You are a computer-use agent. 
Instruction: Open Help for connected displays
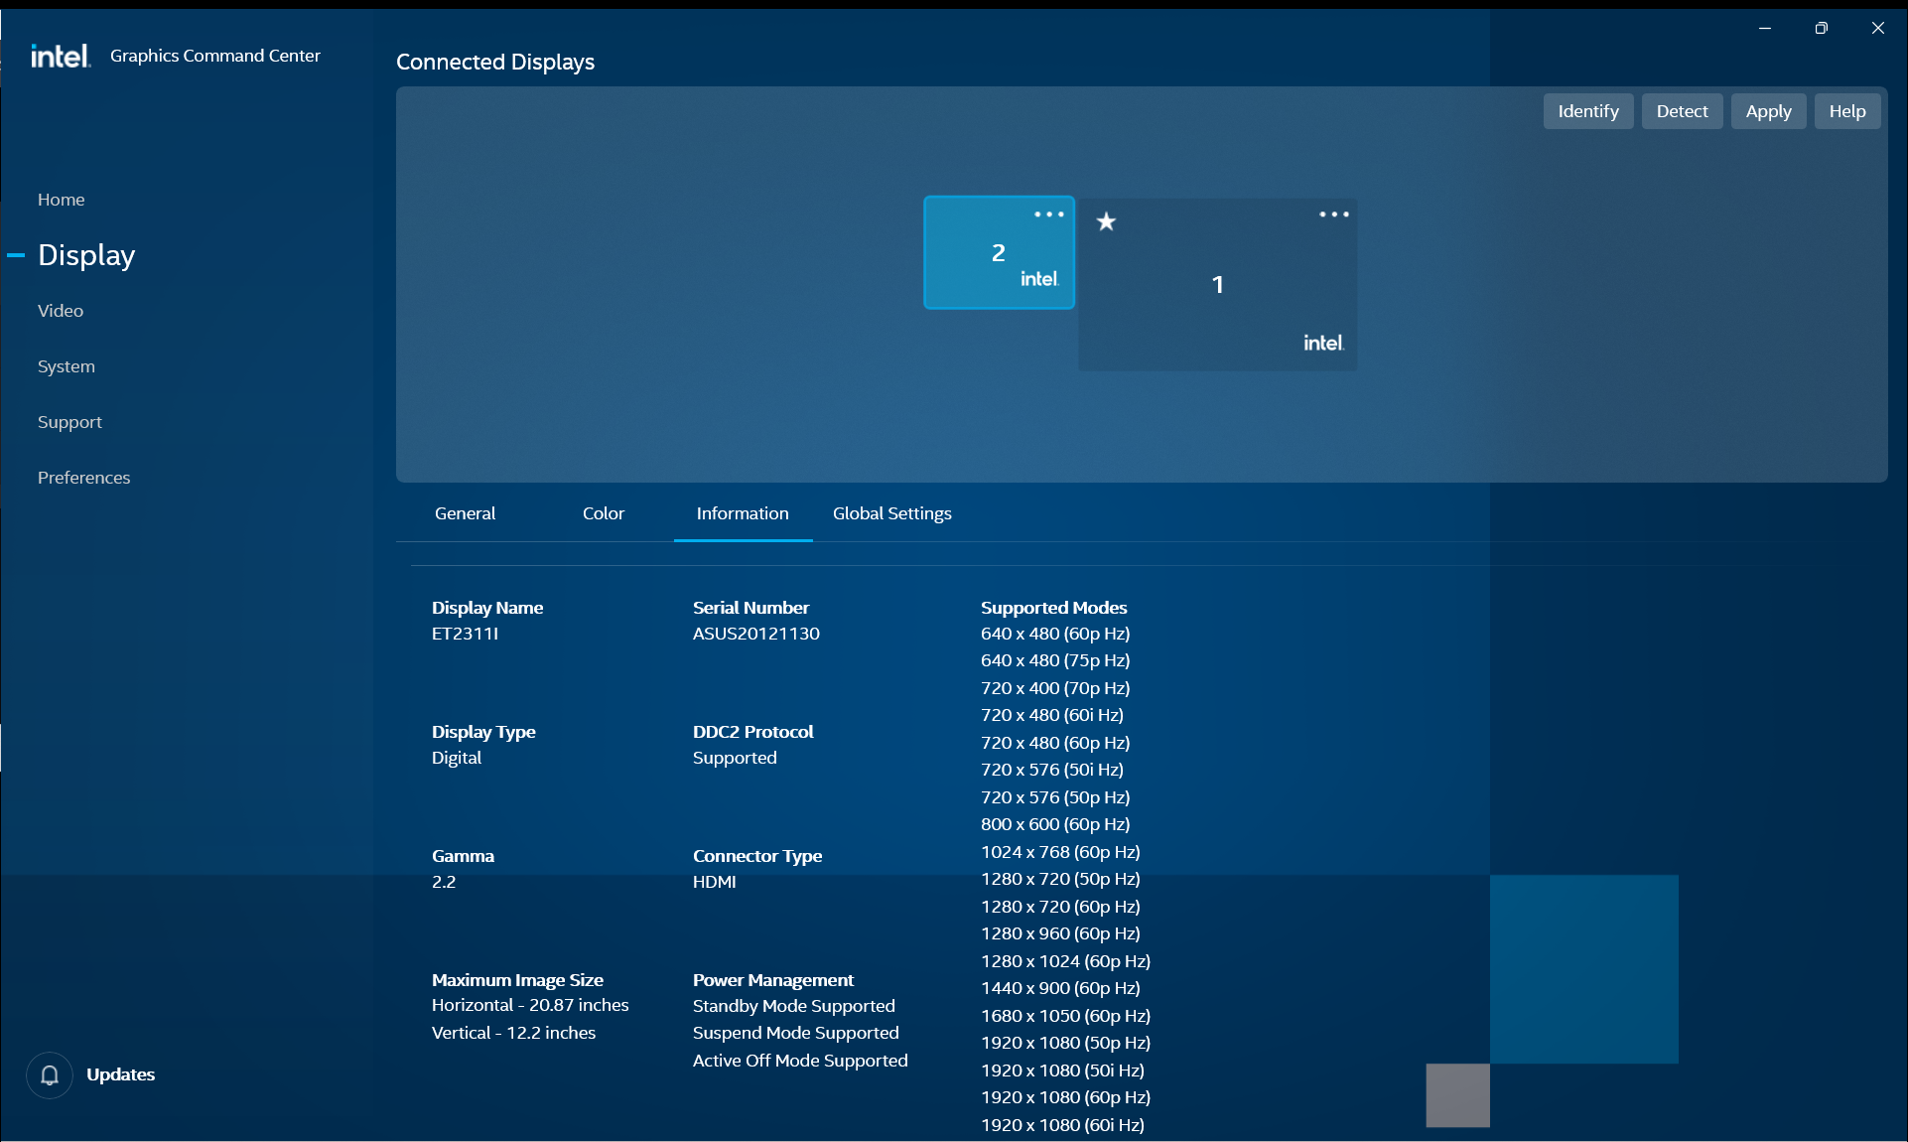pyautogui.click(x=1846, y=111)
